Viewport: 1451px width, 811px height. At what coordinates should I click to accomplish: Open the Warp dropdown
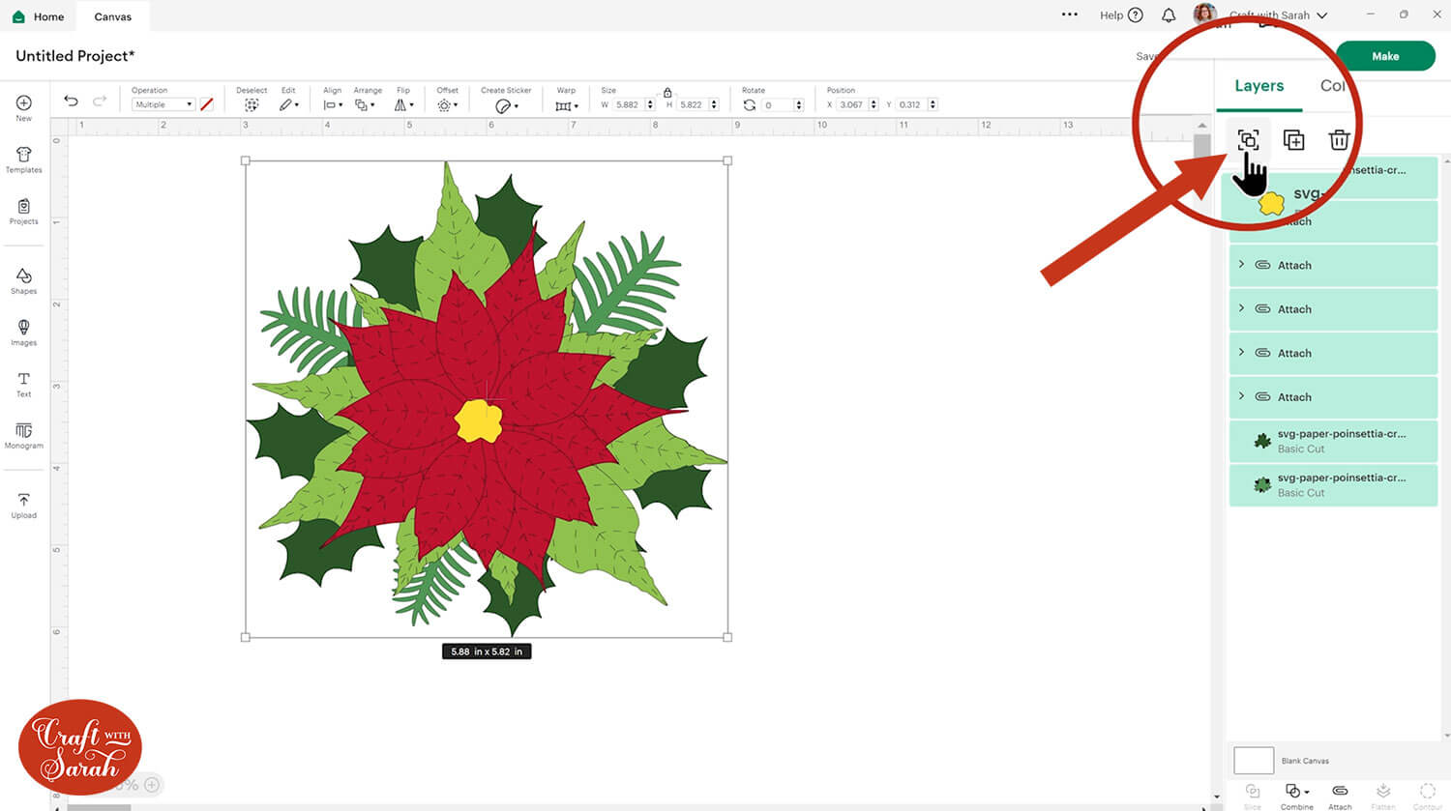click(x=566, y=105)
